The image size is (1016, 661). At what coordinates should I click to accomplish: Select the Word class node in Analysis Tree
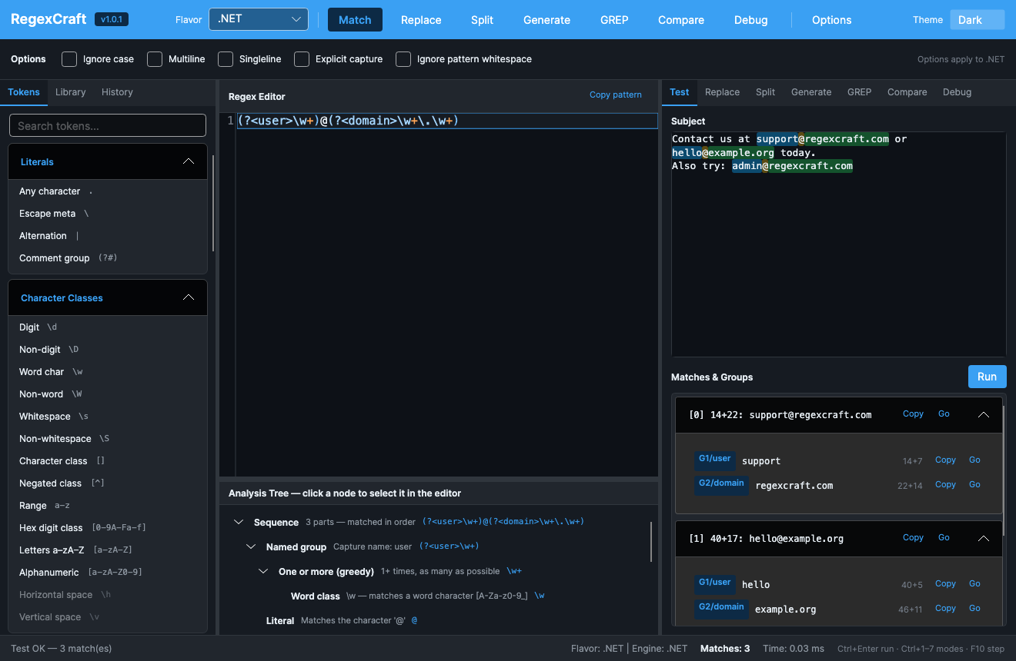418,596
